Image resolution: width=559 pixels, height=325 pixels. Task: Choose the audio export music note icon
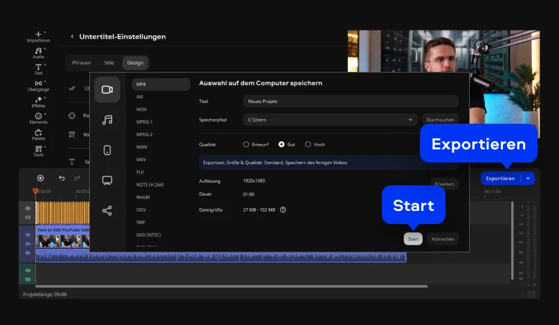[107, 120]
